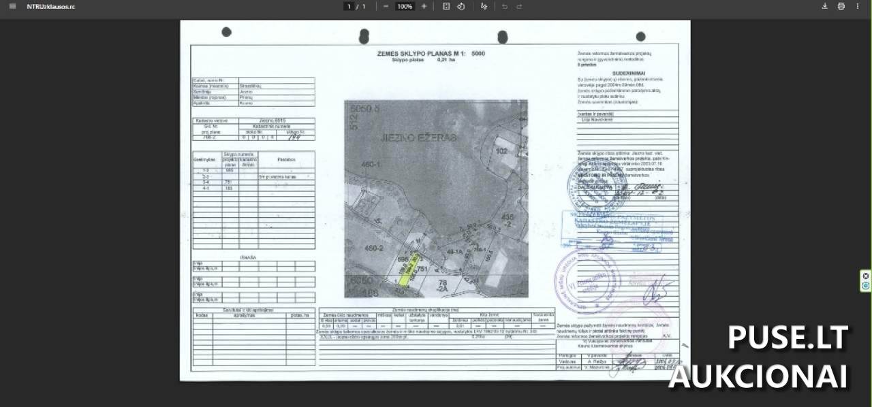872x407 pixels.
Task: Click the ŽEMĖS SKLYPO PLANAS heading
Action: [x=431, y=53]
